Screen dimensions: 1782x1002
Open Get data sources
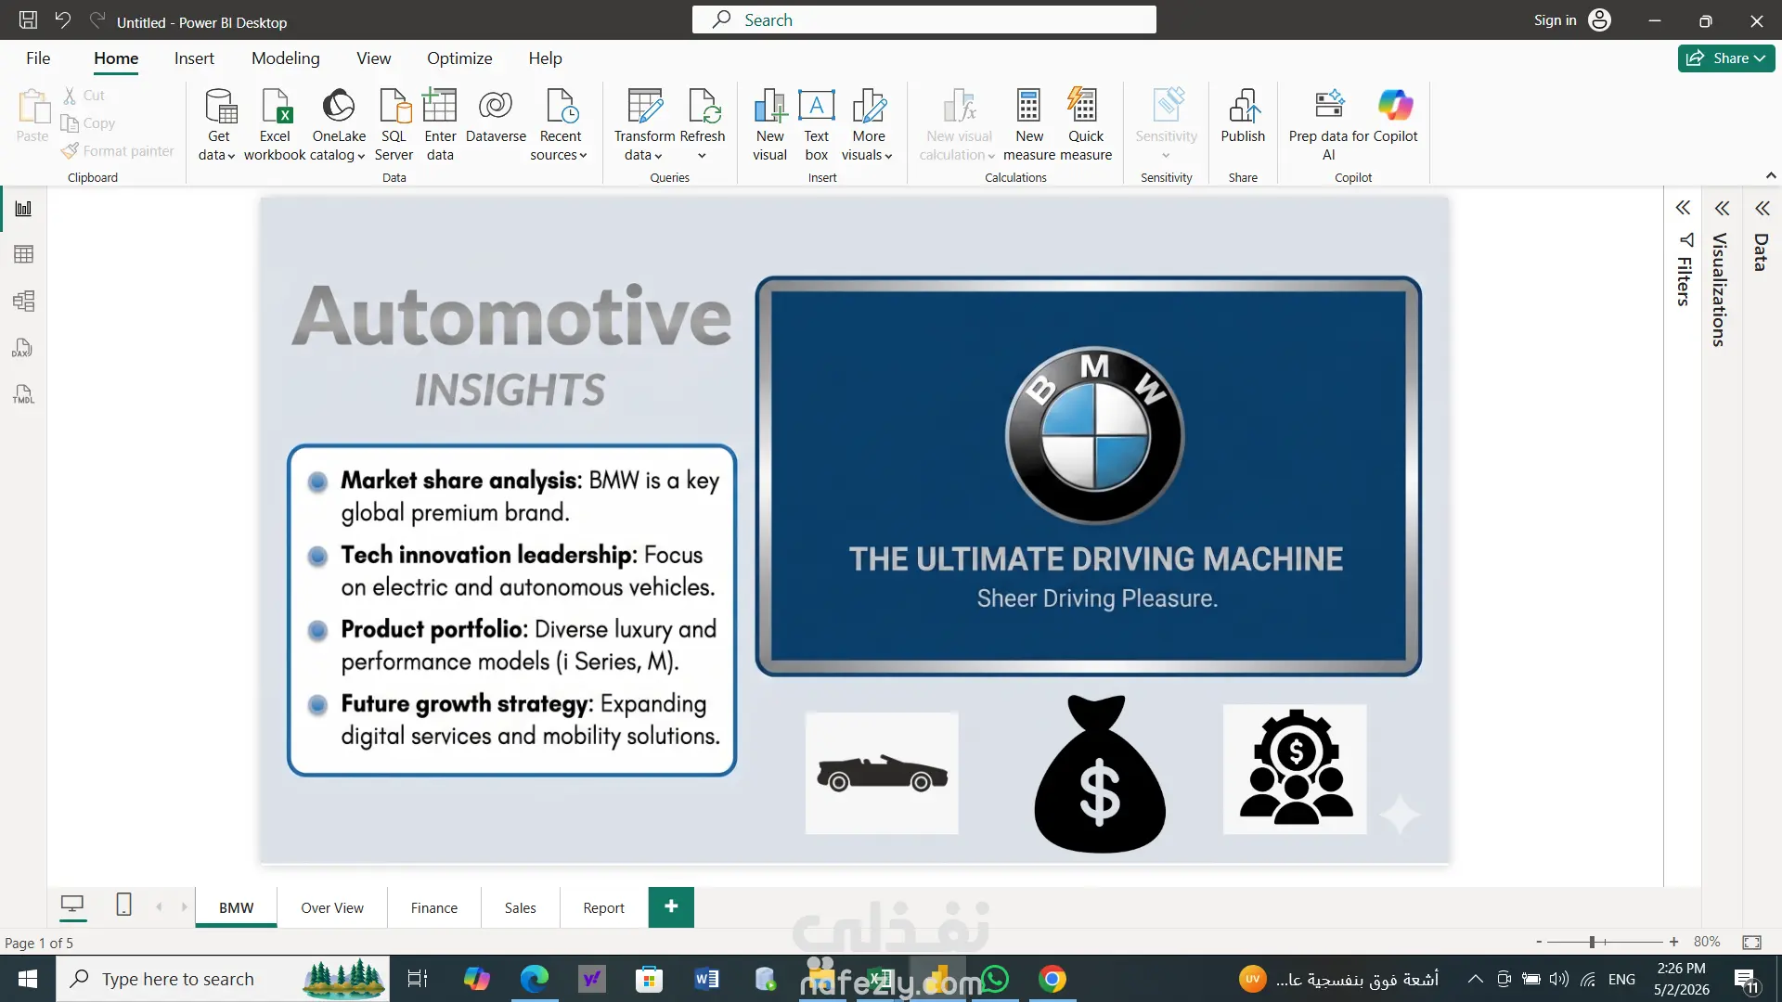pos(218,125)
